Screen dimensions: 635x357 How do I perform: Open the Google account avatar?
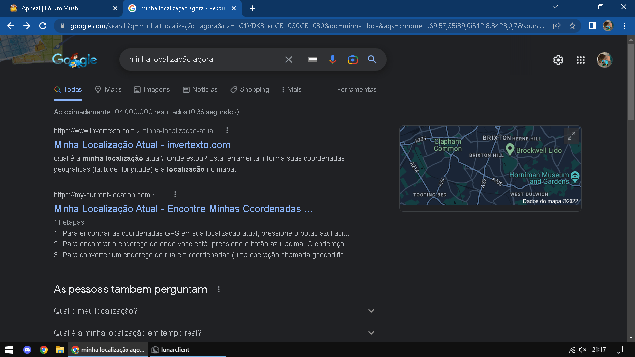coord(604,60)
